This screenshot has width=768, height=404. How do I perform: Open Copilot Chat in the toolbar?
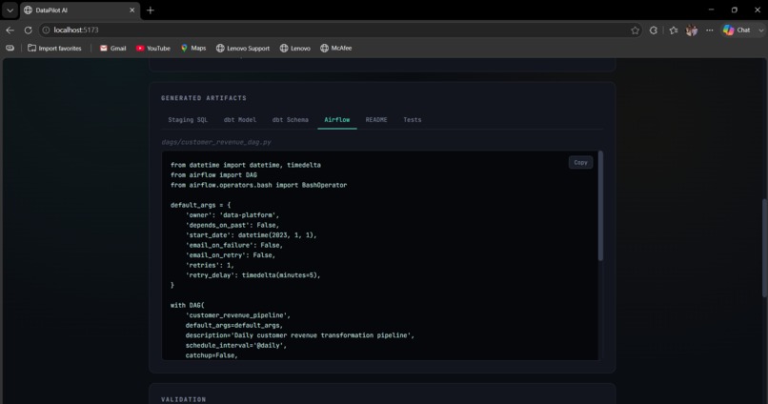pyautogui.click(x=738, y=30)
